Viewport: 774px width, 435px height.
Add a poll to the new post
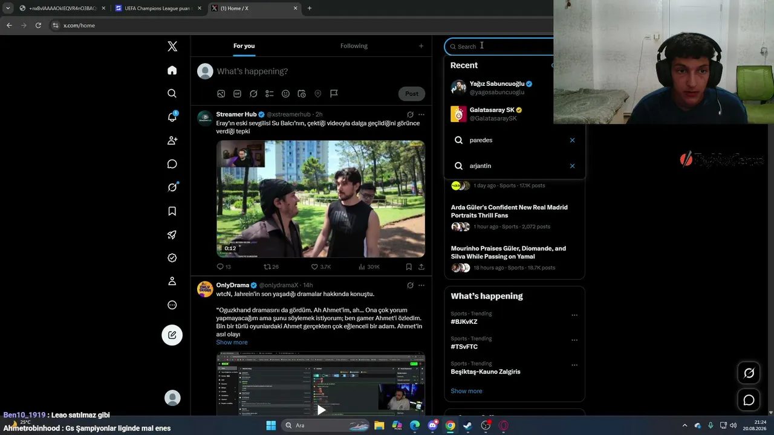[270, 94]
